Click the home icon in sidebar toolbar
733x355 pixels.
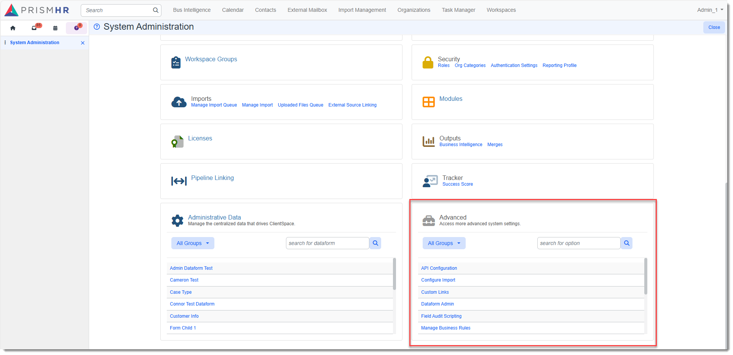pos(13,28)
